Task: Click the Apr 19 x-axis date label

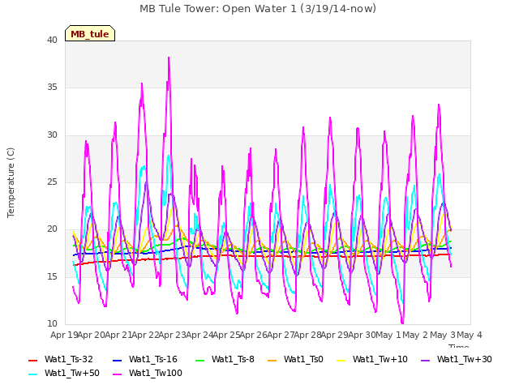Action: point(64,335)
